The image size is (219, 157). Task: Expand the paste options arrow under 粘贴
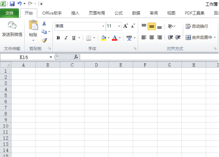pos(33,40)
